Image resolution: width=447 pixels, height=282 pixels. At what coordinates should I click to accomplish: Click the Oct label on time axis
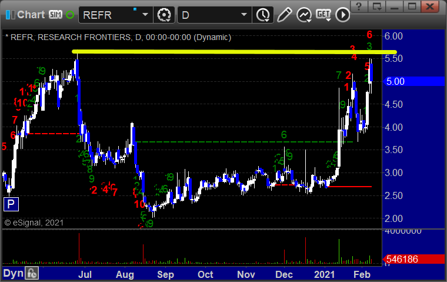coord(205,274)
